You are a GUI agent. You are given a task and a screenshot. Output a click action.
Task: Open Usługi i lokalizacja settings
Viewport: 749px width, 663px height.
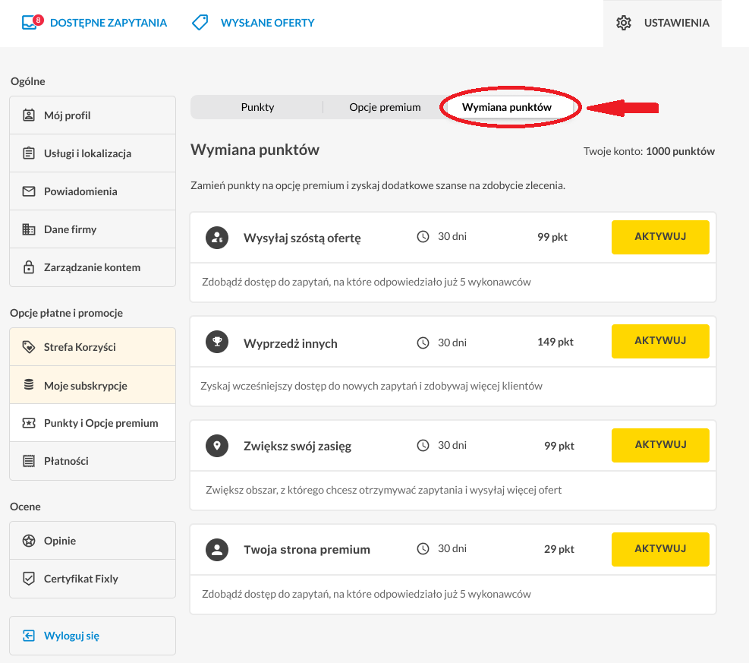pos(93,153)
